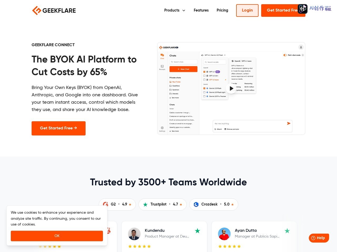Click Trustpilot star on Ayan Dutta's card
Screen dimensions: 337x252
(287, 231)
